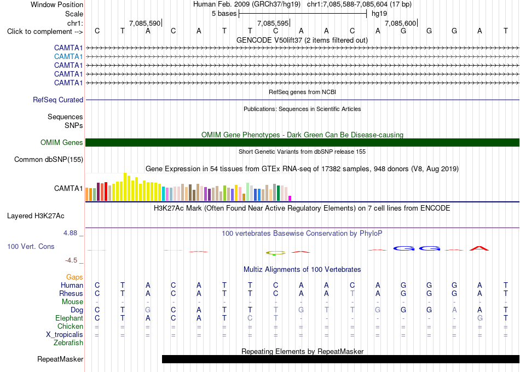Click the tallest yellow bar in the GTEx chart
The width and height of the screenshot is (520, 372).
click(x=125, y=187)
